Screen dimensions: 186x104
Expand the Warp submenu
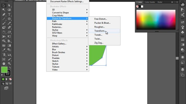(x=68, y=36)
